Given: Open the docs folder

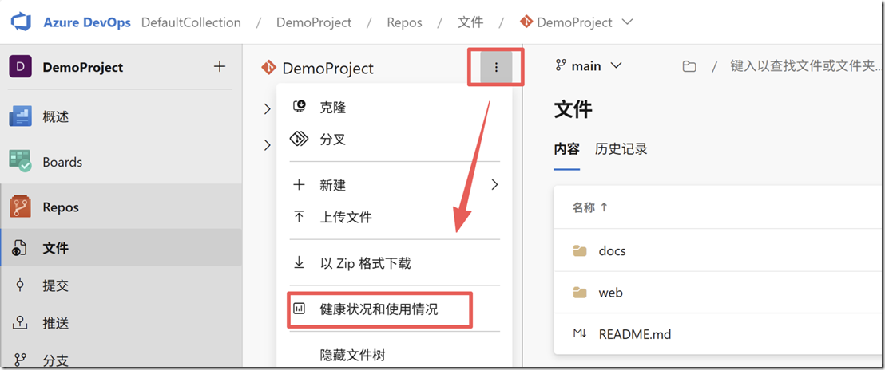Looking at the screenshot, I should point(613,250).
